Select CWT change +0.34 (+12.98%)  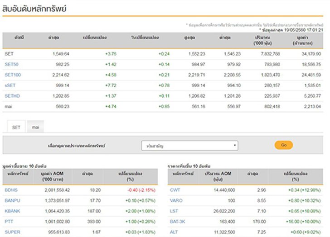[304, 190]
